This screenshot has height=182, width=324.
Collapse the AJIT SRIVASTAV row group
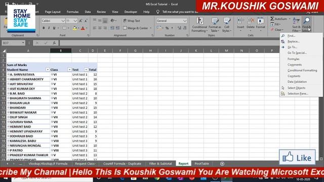[x=9, y=84]
